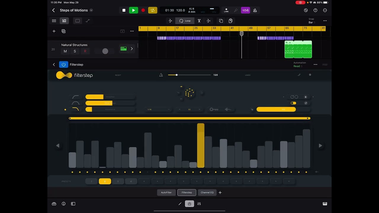Select the green region on the timeline

click(x=298, y=49)
